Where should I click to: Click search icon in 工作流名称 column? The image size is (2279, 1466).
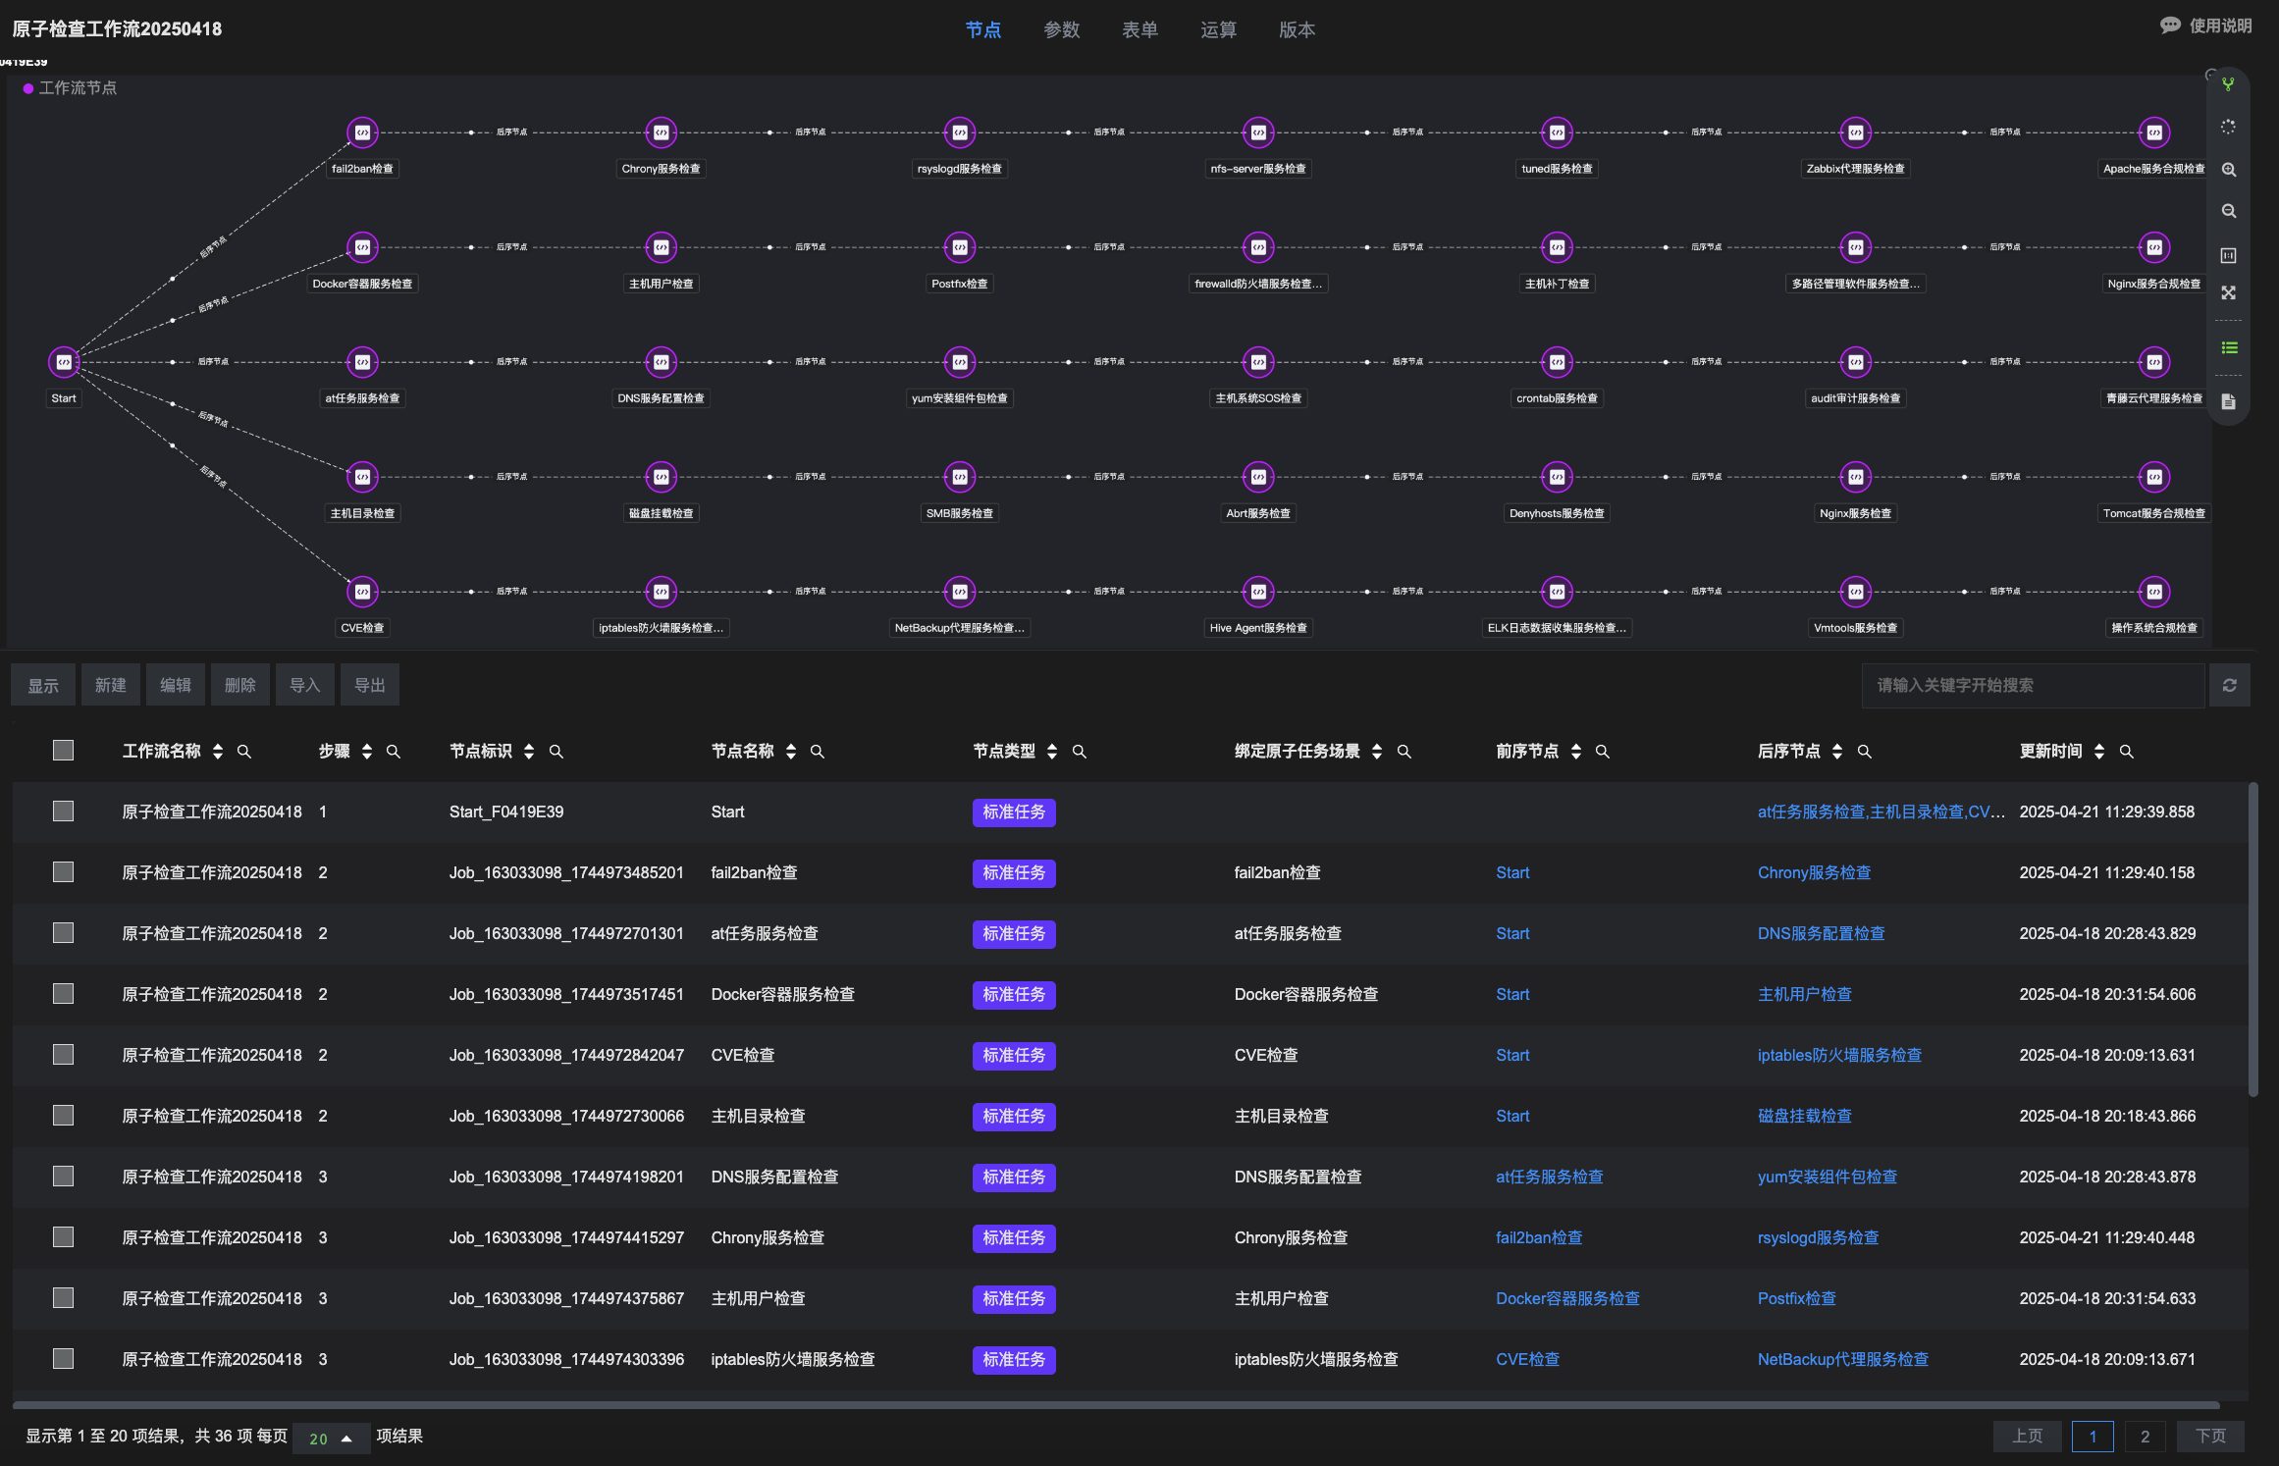click(x=244, y=752)
